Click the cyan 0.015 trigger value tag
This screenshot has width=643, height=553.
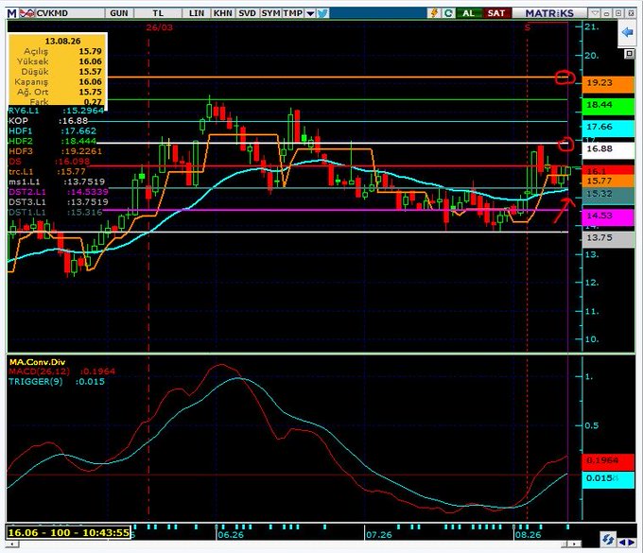pyautogui.click(x=608, y=479)
